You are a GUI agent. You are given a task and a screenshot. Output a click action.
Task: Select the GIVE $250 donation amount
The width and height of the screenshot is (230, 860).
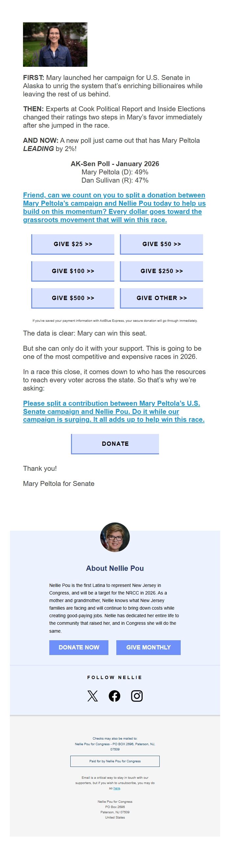(161, 271)
